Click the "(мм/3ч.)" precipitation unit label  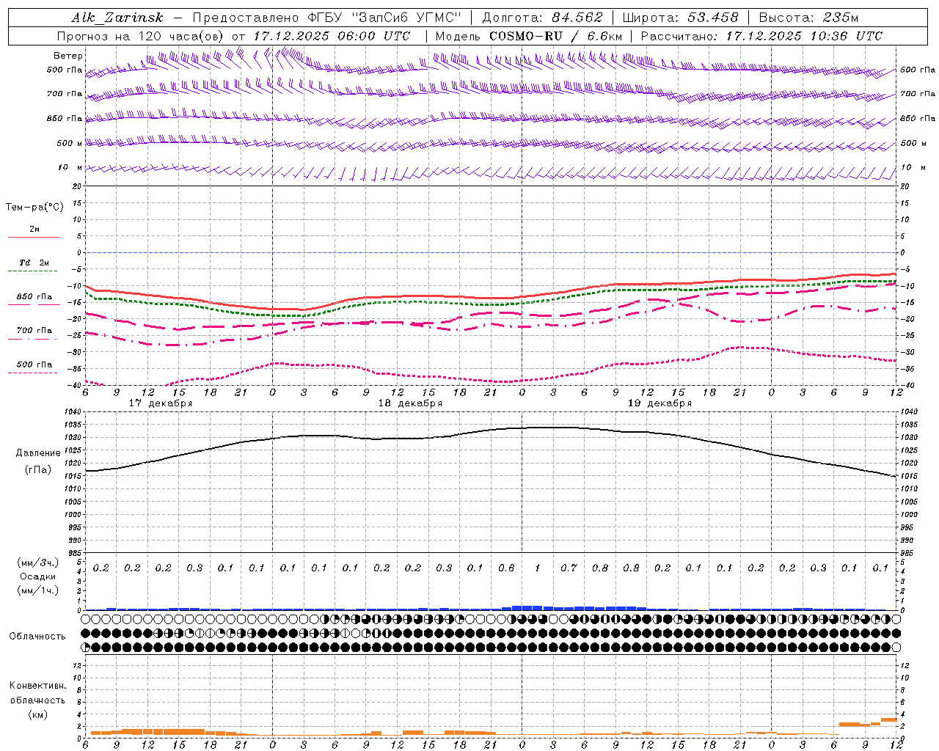[38, 563]
